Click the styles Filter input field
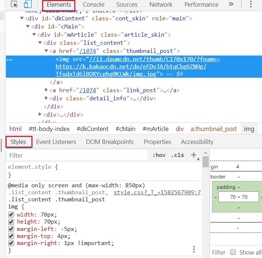This screenshot has width=262, height=258. 77,155
